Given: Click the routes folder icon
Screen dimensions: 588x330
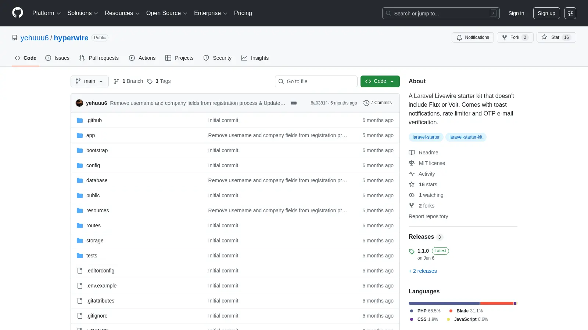Looking at the screenshot, I should (x=80, y=225).
